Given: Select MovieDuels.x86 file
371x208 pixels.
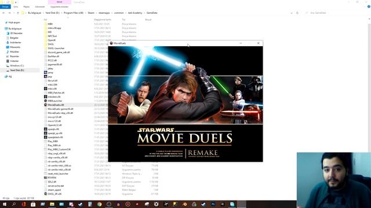Looking at the screenshot, I should click(x=56, y=105).
